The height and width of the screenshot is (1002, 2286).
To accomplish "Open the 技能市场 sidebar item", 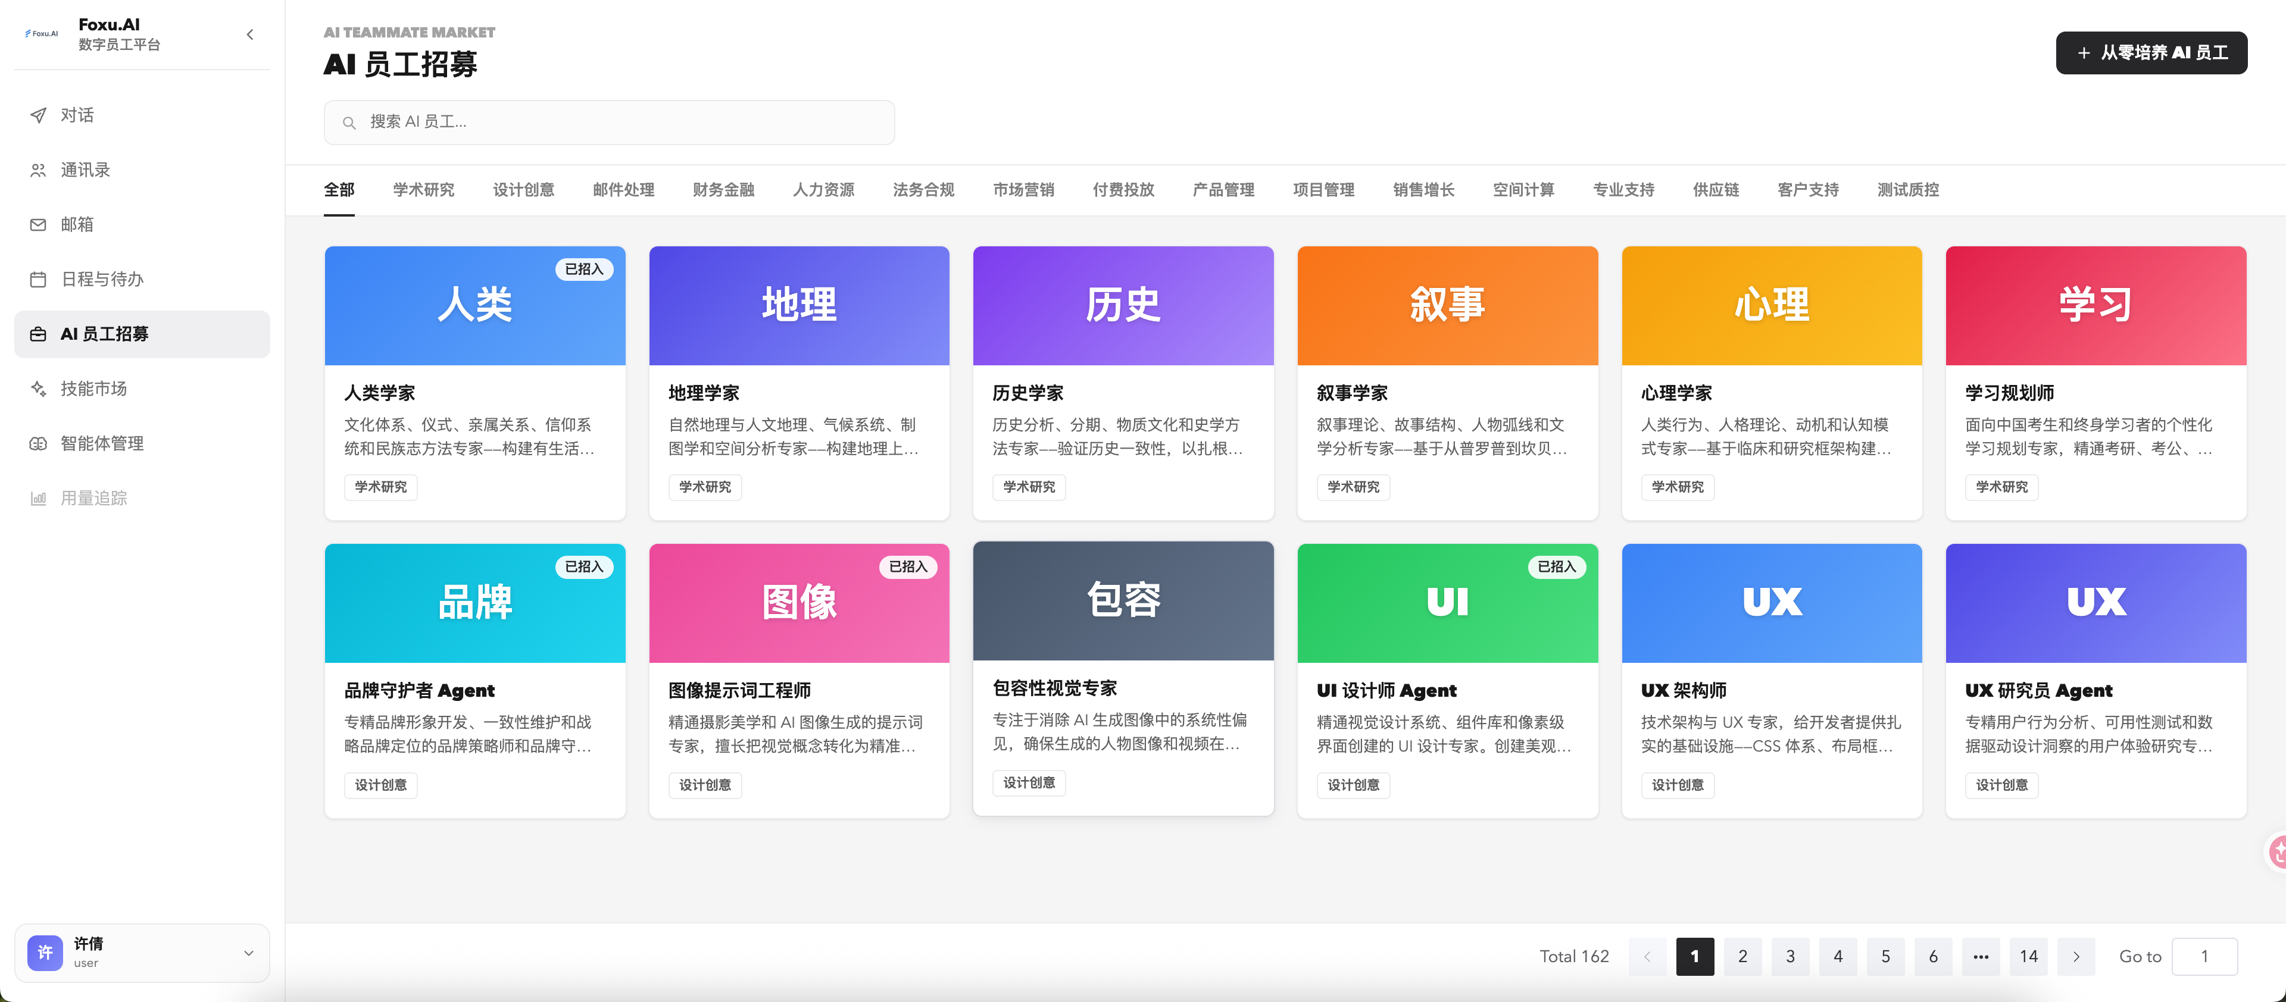I will (x=142, y=389).
